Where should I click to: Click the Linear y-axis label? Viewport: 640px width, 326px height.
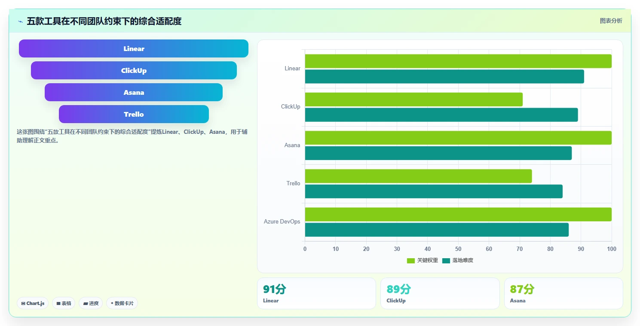292,69
